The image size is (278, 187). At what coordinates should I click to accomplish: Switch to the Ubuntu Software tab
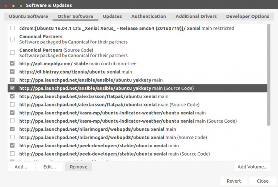tap(28, 16)
